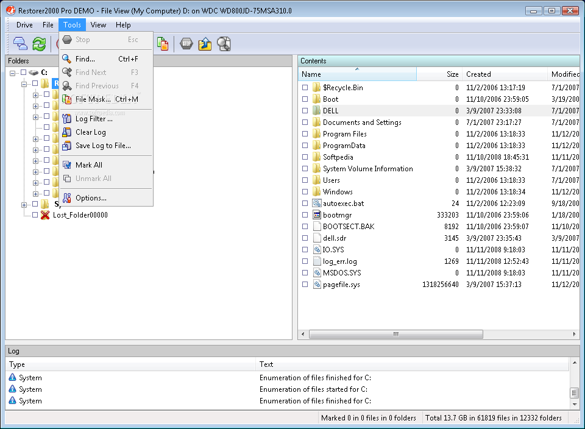The width and height of the screenshot is (585, 429).
Task: Click the $Recycle.Bin folder icon
Action: click(317, 87)
